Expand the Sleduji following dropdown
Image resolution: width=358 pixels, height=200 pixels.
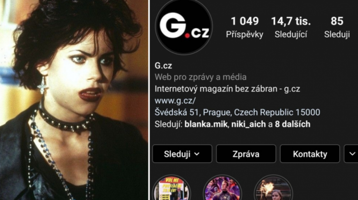point(182,154)
